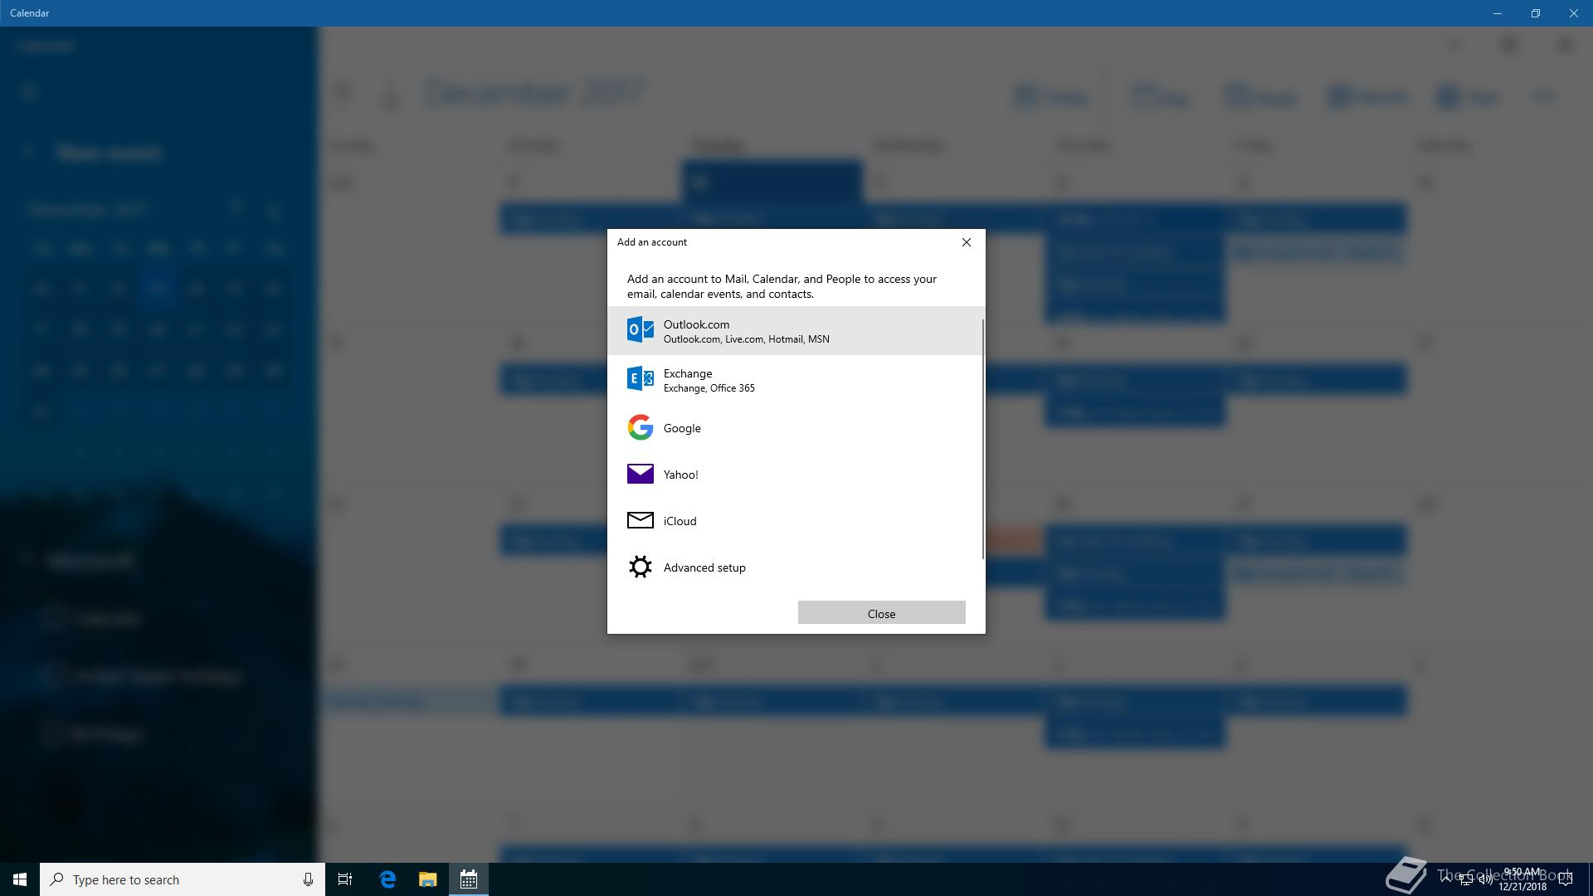The image size is (1593, 896).
Task: Open the Windows Start menu
Action: tap(20, 879)
